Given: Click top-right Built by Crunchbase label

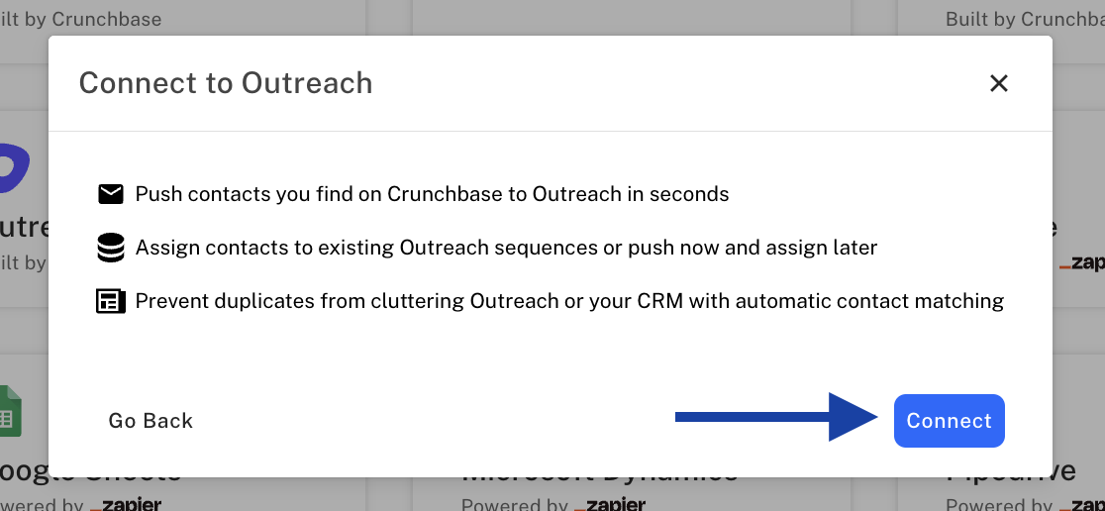Looking at the screenshot, I should tap(1024, 19).
